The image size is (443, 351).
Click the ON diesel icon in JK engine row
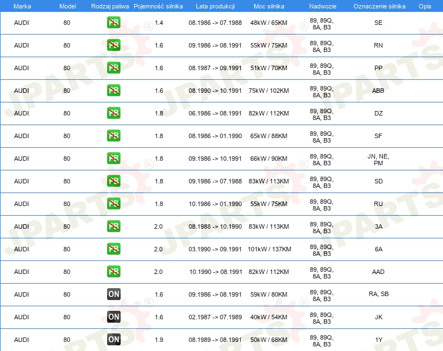click(113, 317)
